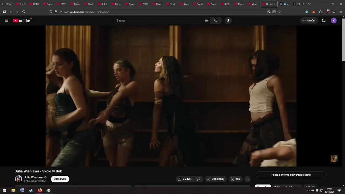This screenshot has width=345, height=194.
Task: Reload the page in browser toolbar
Action: (x=24, y=12)
